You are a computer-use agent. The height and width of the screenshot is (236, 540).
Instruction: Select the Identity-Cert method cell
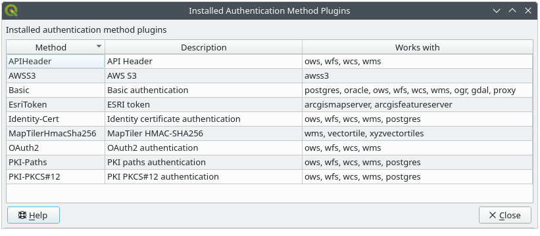tap(56, 119)
